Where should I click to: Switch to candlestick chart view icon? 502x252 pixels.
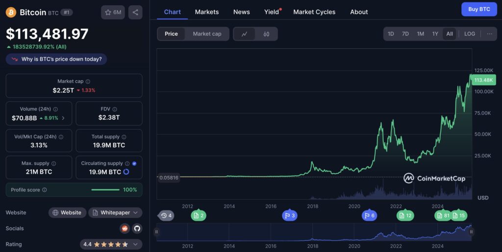coord(266,34)
